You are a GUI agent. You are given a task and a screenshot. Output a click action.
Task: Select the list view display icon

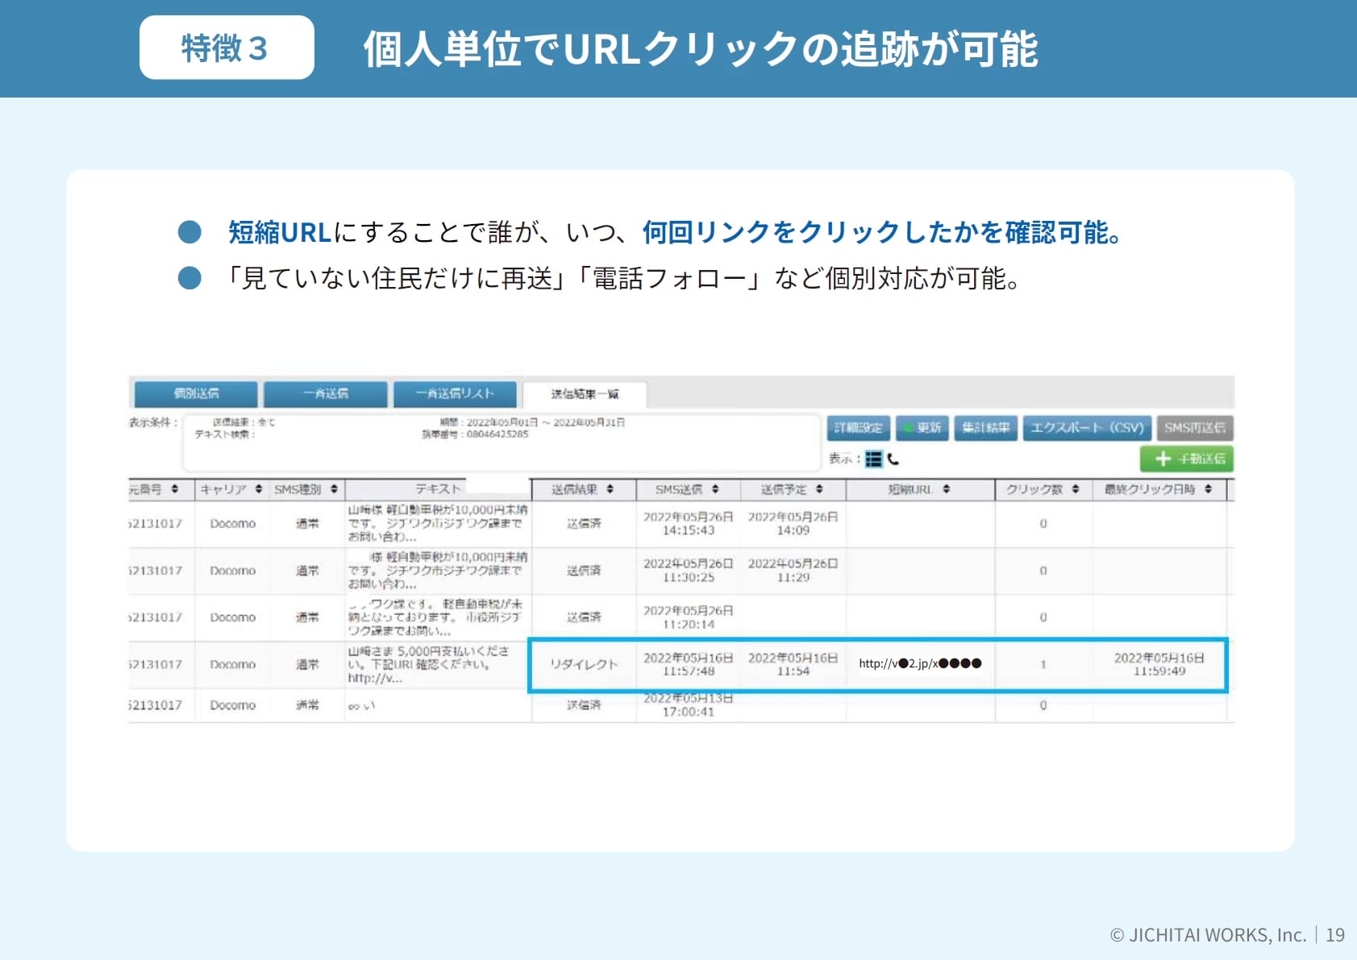[x=873, y=459]
